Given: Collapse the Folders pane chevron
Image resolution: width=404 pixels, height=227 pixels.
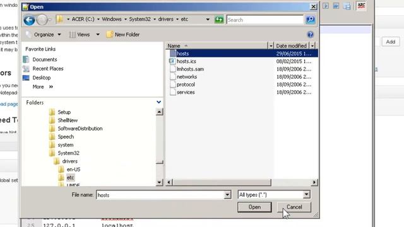Looking at the screenshot, I should point(158,102).
